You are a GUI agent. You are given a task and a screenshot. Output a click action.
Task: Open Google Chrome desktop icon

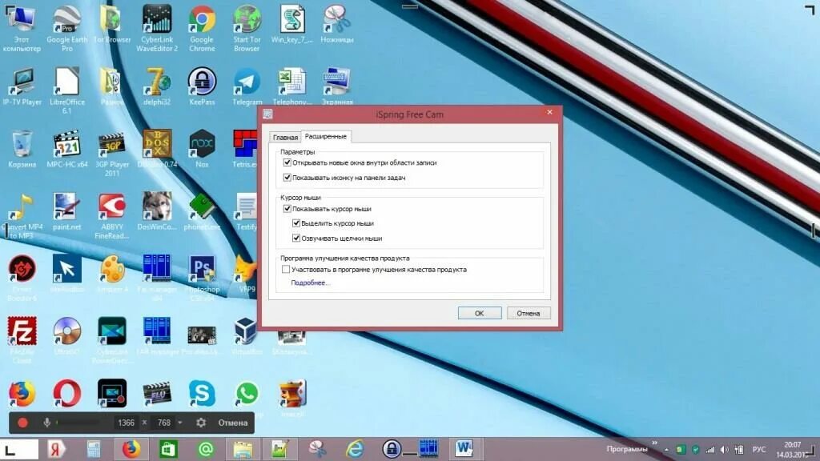202,30
